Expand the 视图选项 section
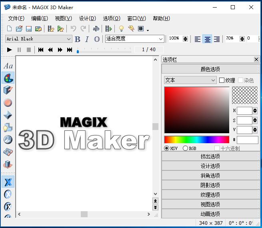262x228 pixels. (x=210, y=204)
